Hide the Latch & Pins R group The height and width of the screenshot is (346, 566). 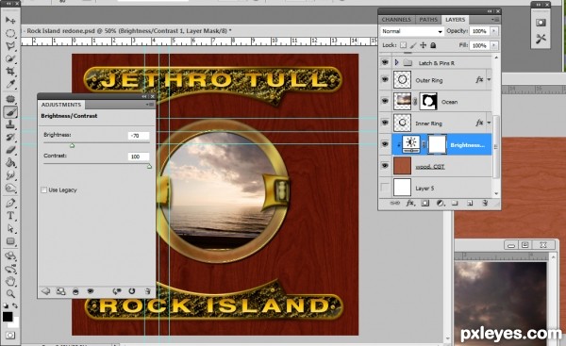click(385, 62)
